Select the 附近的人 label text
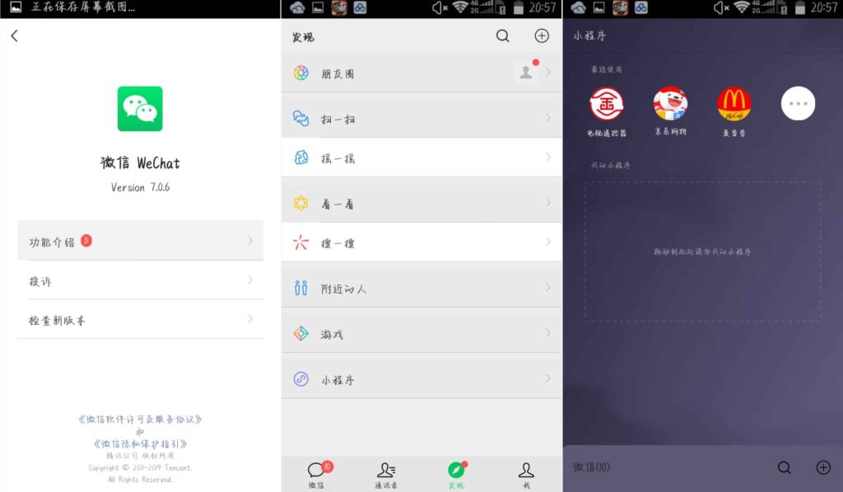Viewport: 843px width, 492px height. click(x=343, y=289)
